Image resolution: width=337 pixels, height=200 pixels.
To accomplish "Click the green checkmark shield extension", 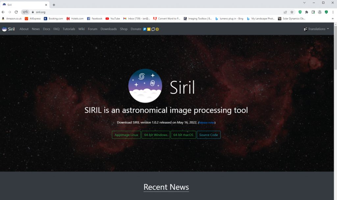I will click(326, 12).
